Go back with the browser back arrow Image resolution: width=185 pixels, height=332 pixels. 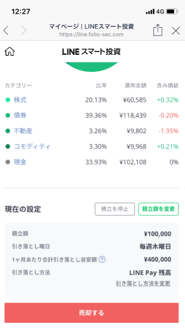click(x=6, y=31)
